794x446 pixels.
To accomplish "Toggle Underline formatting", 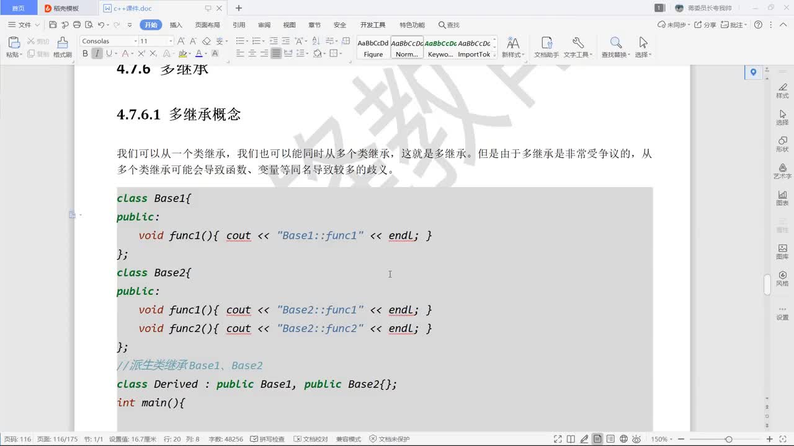I will pyautogui.click(x=109, y=54).
